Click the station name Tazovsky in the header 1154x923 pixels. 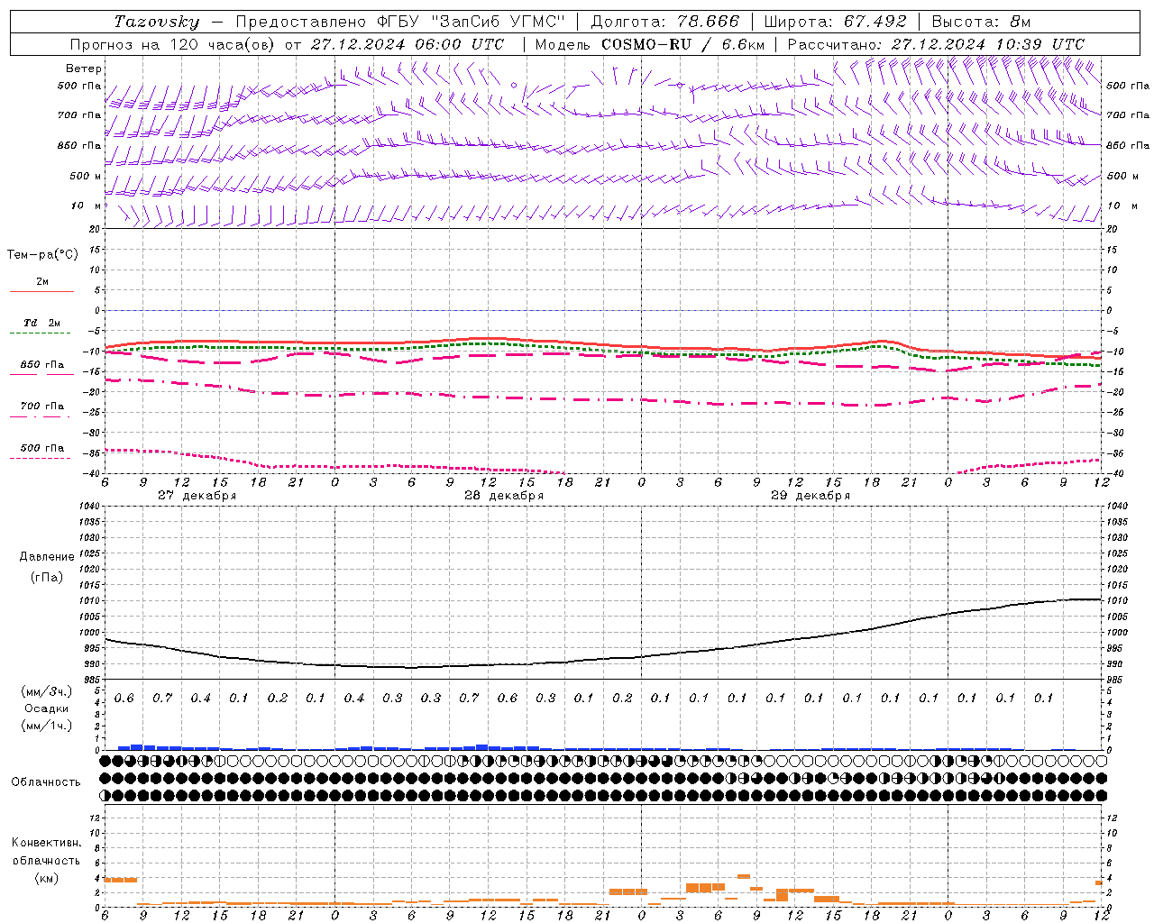coord(157,22)
